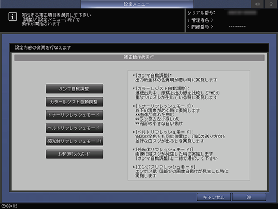Run ガンマ自動調整 correction

75,89
